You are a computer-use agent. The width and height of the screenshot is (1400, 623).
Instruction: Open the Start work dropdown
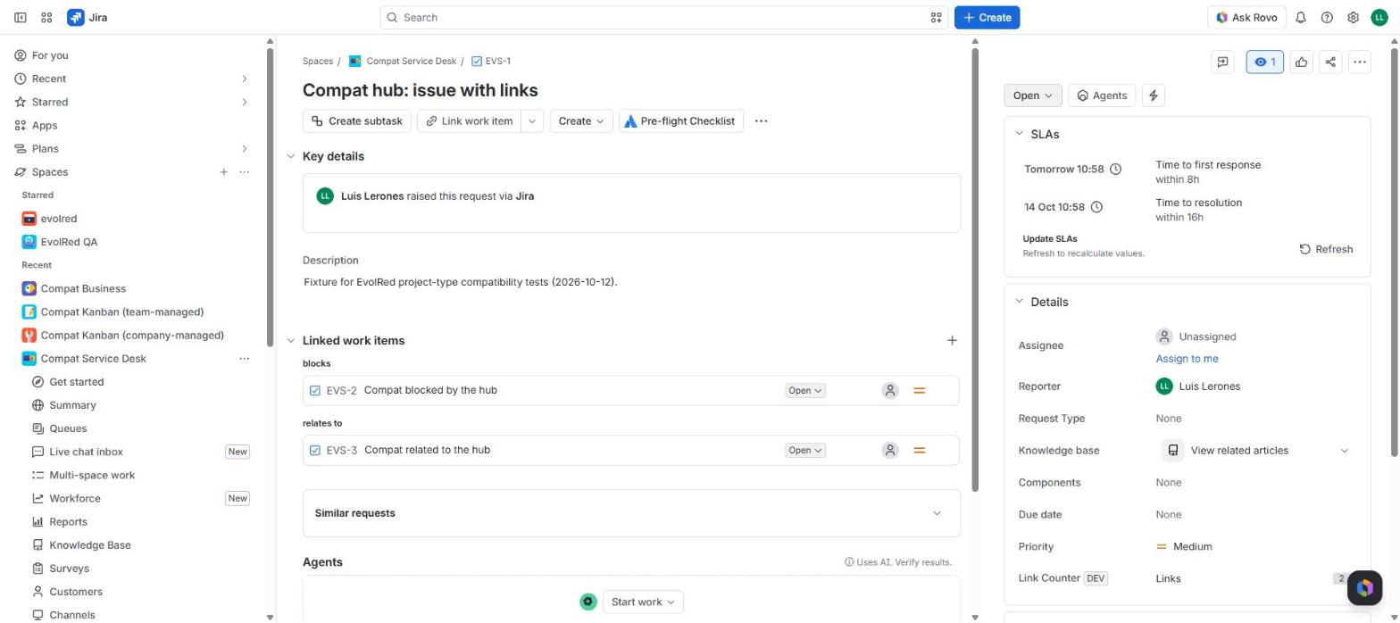coord(643,602)
